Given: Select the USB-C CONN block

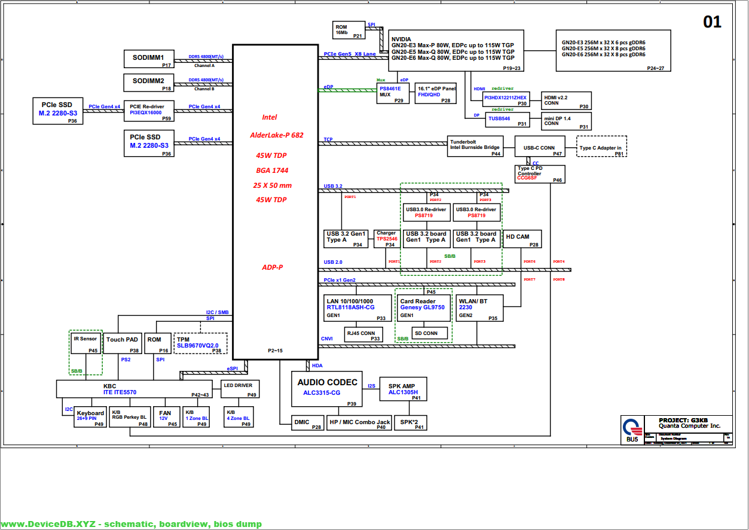Looking at the screenshot, I should [x=540, y=147].
